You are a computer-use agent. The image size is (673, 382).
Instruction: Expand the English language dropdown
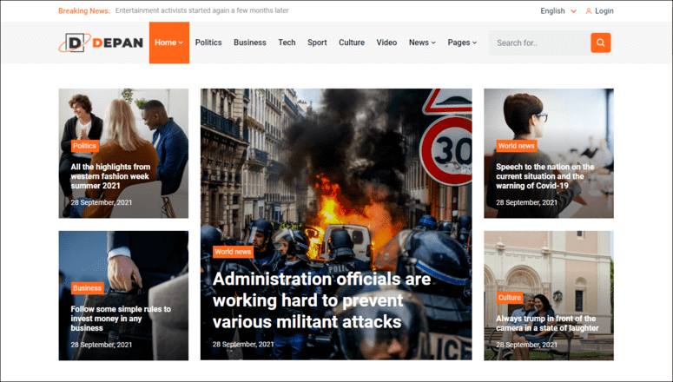pos(558,11)
